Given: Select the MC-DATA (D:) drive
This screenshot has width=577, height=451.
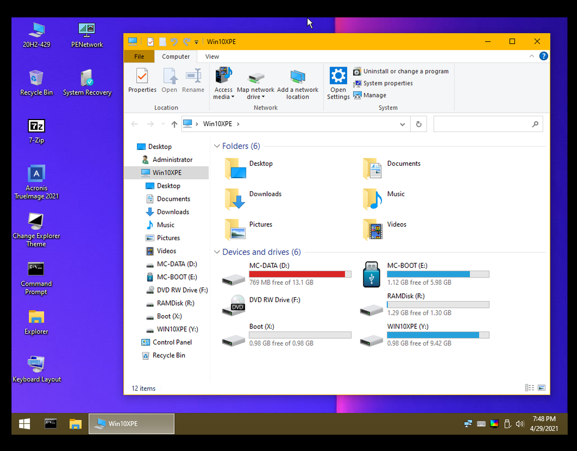Looking at the screenshot, I should point(286,275).
